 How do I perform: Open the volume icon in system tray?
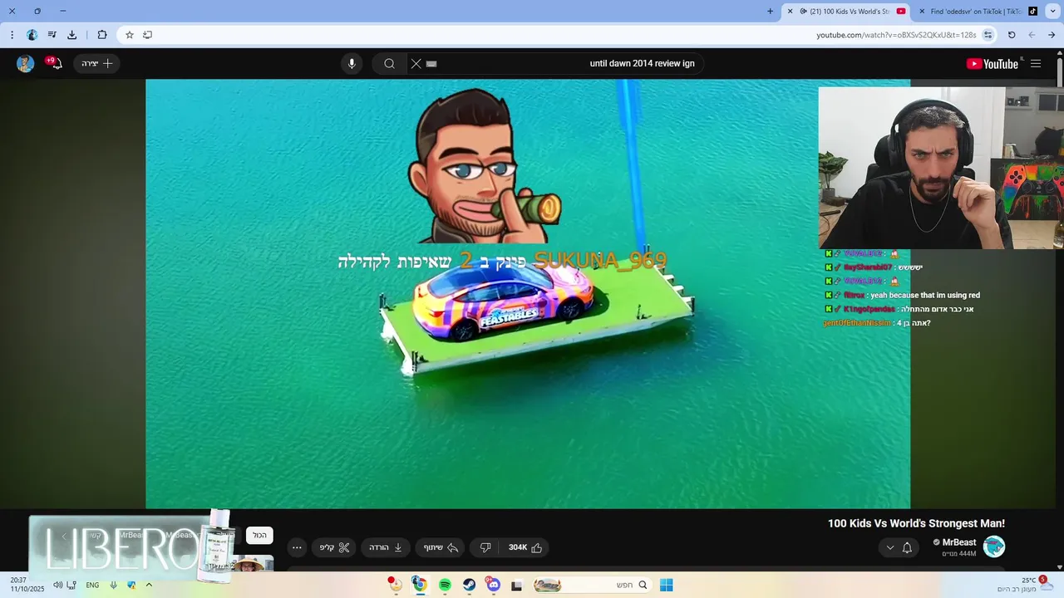point(57,585)
